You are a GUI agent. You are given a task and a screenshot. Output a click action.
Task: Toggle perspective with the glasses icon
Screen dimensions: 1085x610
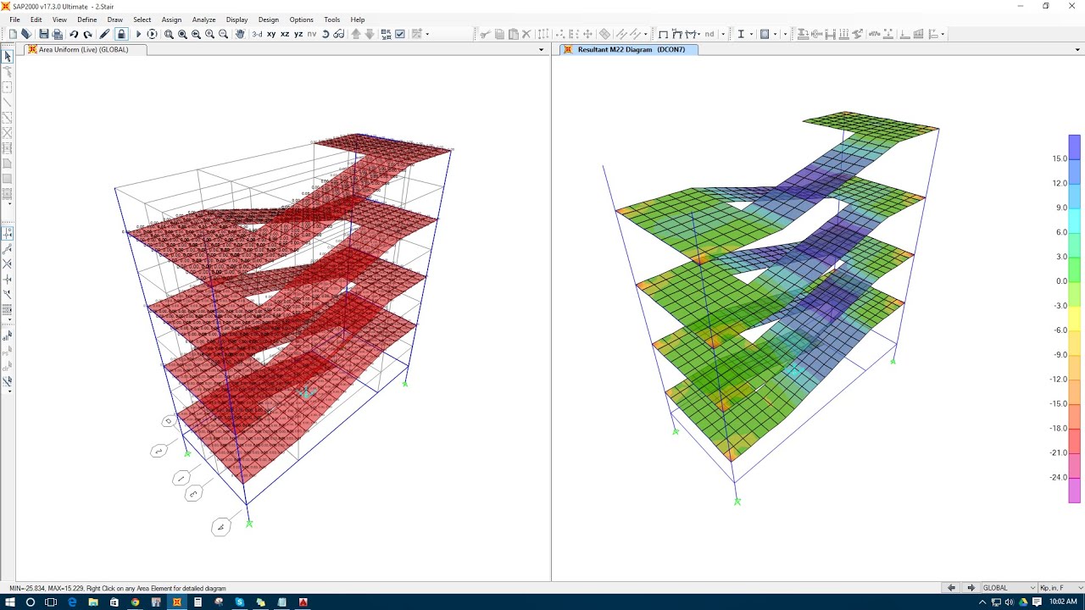(x=339, y=34)
